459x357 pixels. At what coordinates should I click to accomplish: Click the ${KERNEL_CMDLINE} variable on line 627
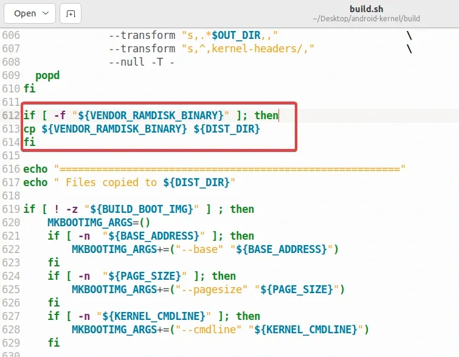click(x=153, y=316)
